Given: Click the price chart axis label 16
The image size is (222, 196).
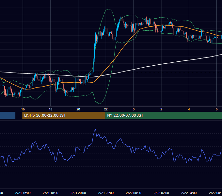Looking at the screenshot, I should [23, 109].
